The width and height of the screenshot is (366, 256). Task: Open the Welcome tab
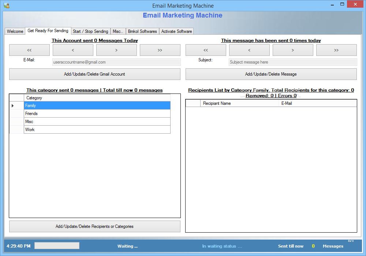(x=15, y=31)
